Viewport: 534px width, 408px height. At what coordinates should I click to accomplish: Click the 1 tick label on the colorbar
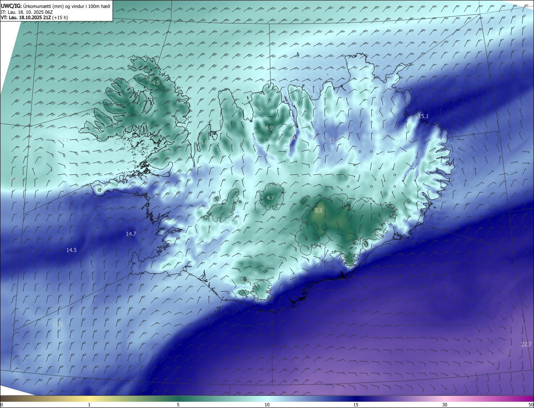point(89,405)
